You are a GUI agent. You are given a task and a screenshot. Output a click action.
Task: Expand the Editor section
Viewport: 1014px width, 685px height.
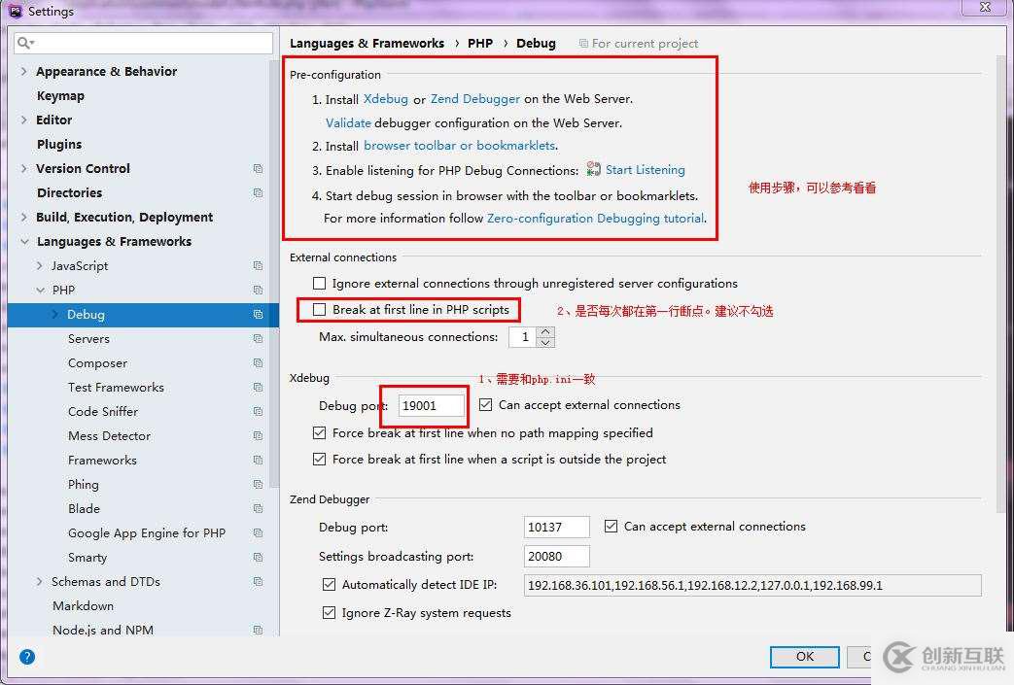pos(24,120)
